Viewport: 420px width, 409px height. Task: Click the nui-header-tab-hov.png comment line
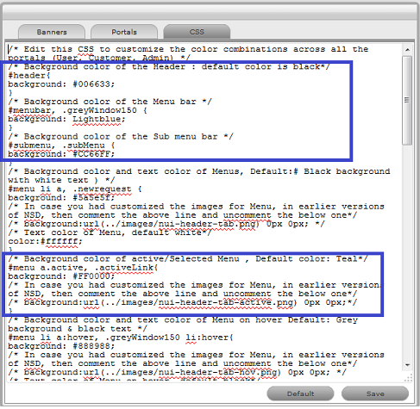point(177,372)
